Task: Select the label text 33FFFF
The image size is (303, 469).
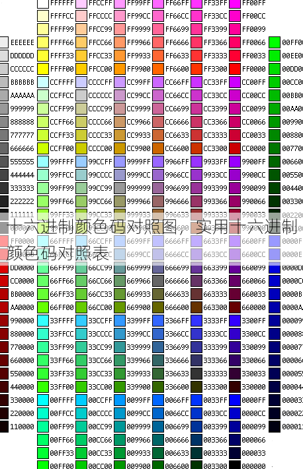Action: click(x=62, y=321)
